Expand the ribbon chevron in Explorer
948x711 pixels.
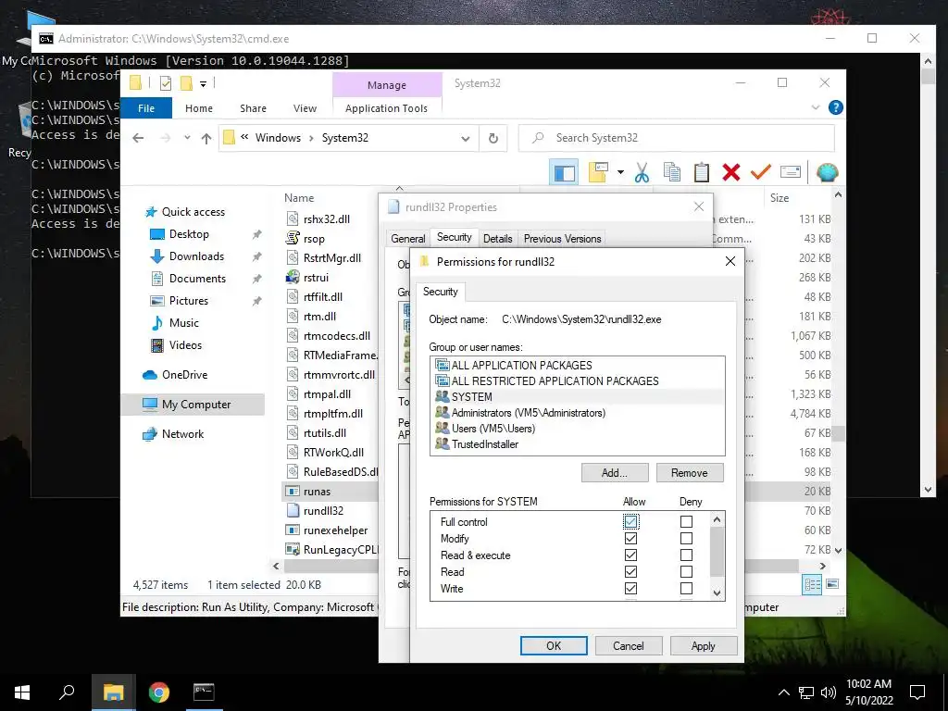815,107
